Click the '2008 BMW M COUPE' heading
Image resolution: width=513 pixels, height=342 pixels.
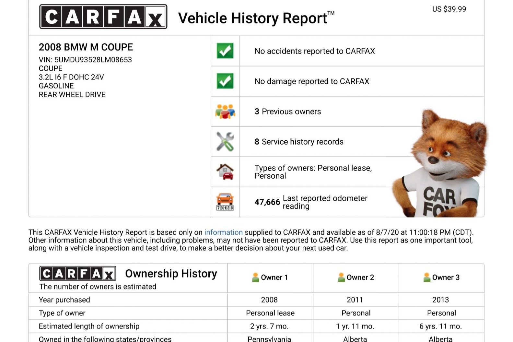(x=86, y=47)
